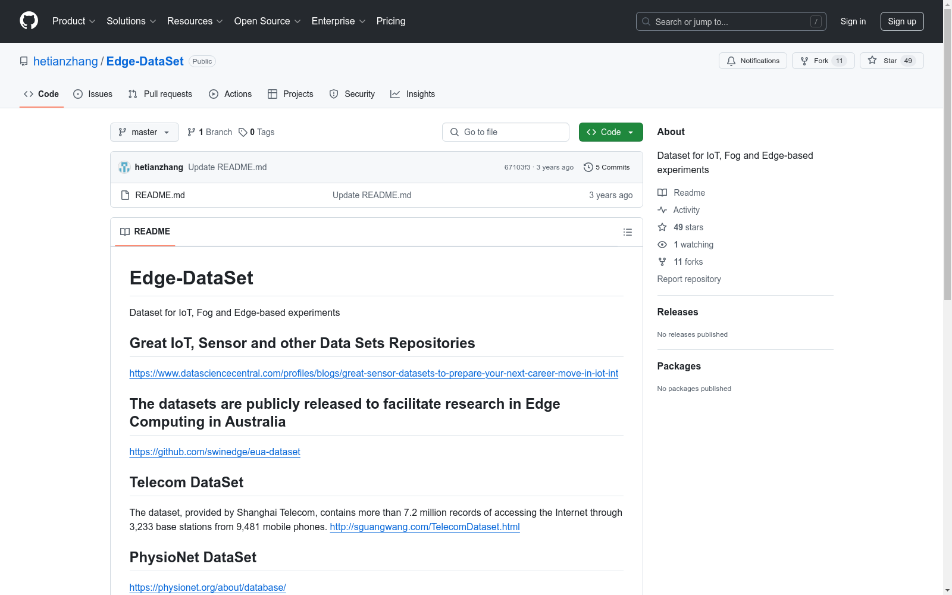Open the datasciencecentral.com blog link
The width and height of the screenshot is (952, 595).
tap(374, 373)
